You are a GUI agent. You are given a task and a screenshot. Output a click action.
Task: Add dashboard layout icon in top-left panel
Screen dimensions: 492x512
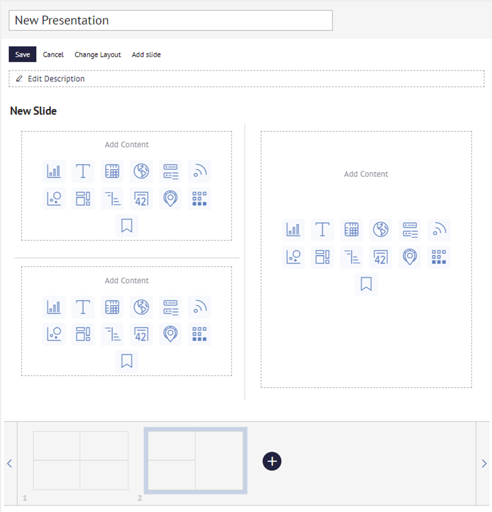click(x=83, y=198)
